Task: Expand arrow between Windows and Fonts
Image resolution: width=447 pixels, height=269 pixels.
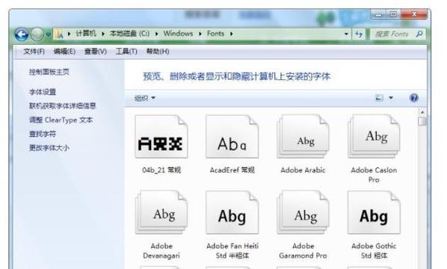Action: click(200, 34)
